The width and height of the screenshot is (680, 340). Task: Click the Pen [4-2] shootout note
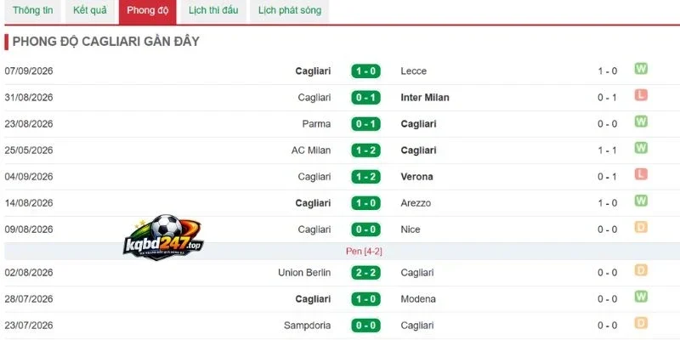coord(364,252)
